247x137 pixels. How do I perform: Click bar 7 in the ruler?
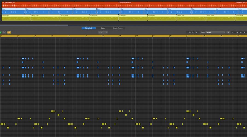pos(18,36)
